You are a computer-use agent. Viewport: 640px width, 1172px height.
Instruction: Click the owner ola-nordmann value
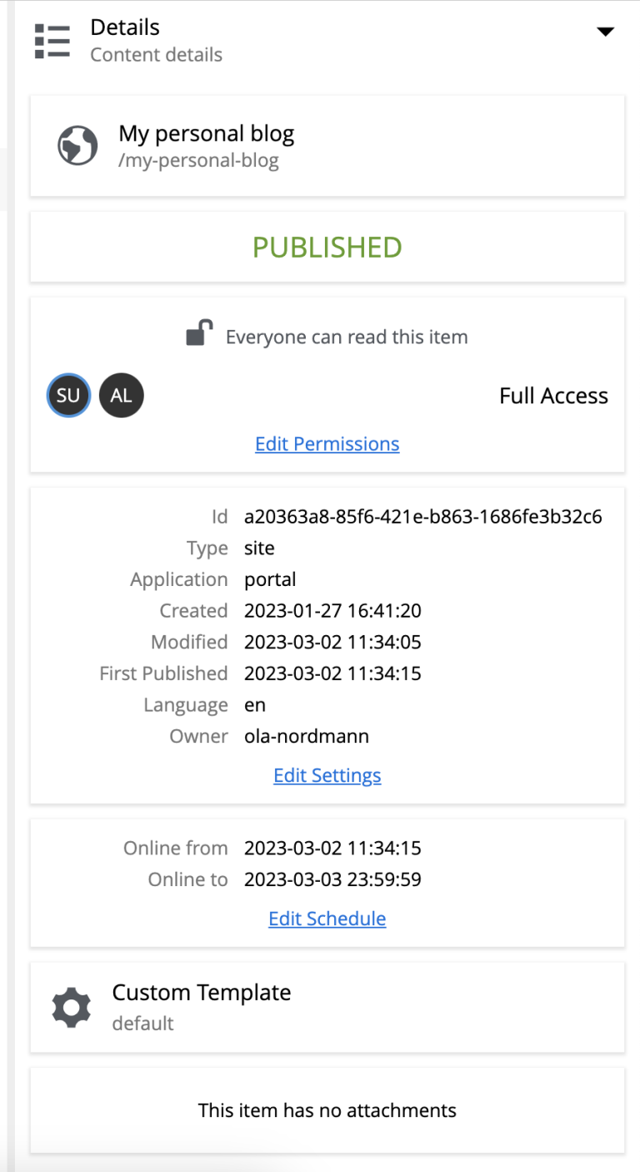[x=307, y=736]
